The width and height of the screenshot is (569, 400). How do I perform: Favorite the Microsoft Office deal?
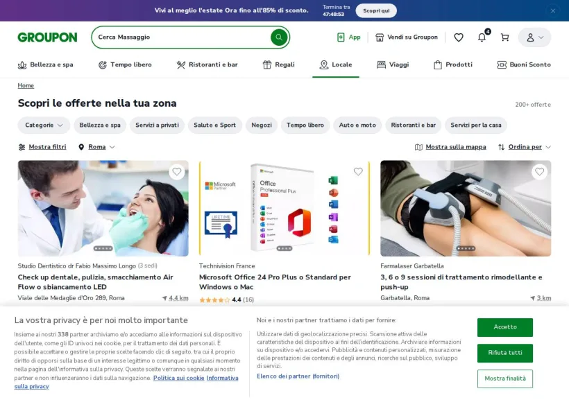coord(358,171)
